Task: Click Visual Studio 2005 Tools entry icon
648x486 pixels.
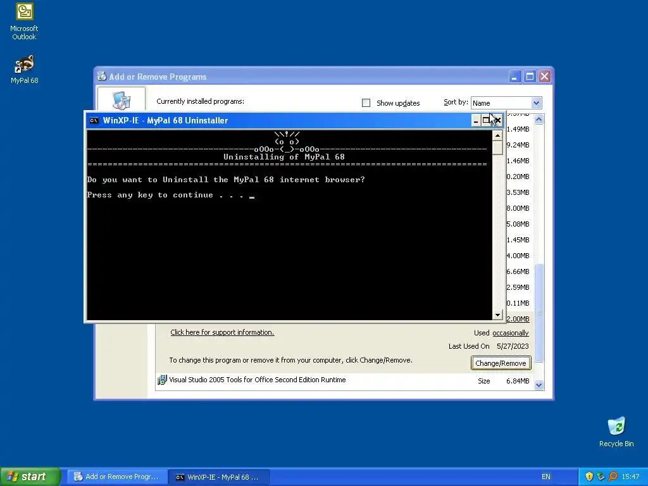Action: coord(162,380)
